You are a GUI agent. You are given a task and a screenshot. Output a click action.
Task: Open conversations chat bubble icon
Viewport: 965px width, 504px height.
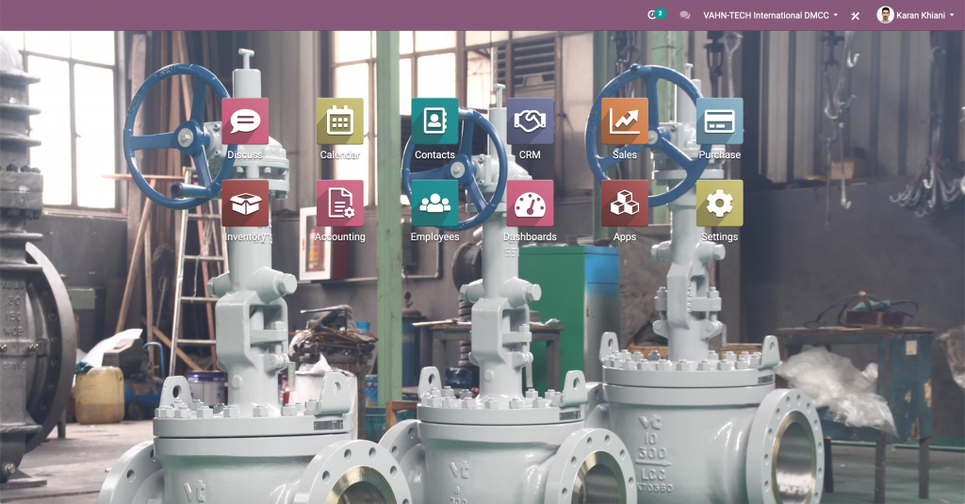coord(685,15)
